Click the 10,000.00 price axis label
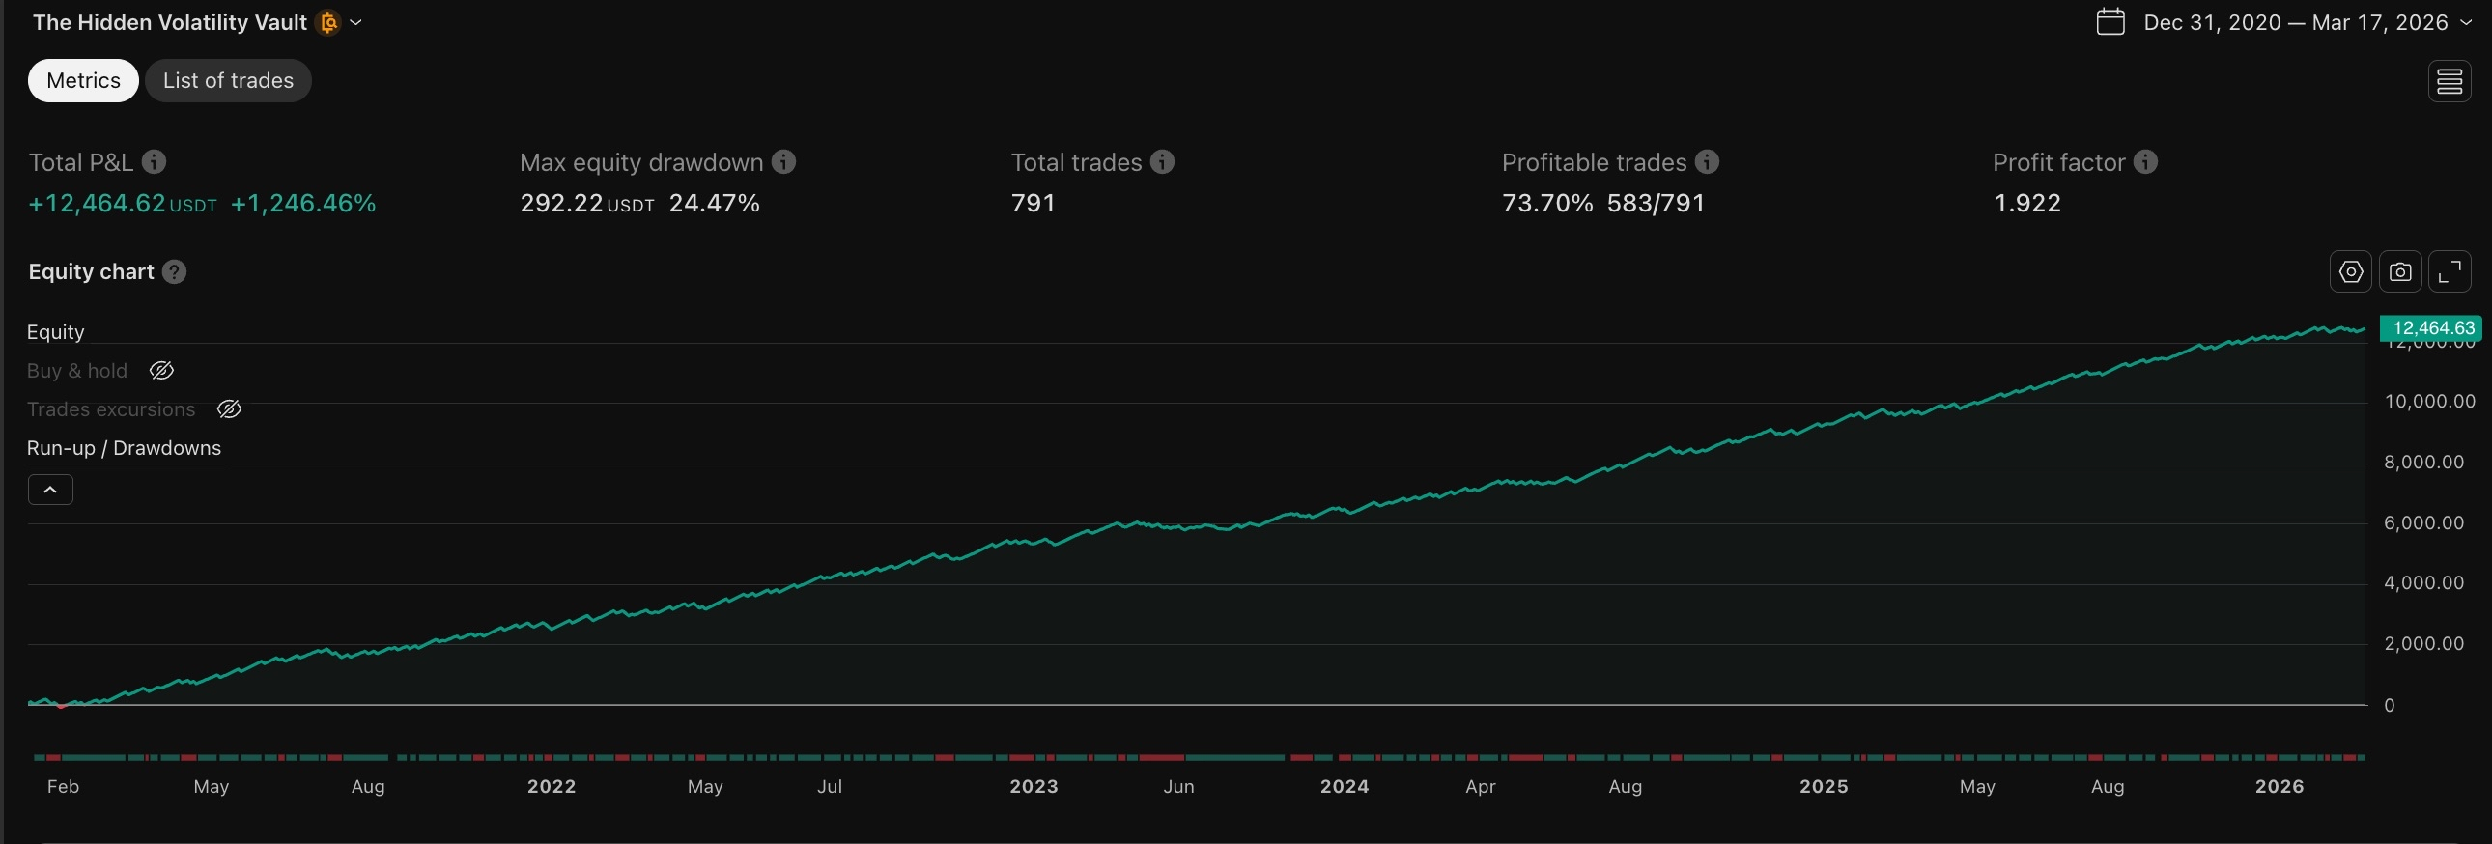Viewport: 2492px width, 844px height. point(2429,401)
